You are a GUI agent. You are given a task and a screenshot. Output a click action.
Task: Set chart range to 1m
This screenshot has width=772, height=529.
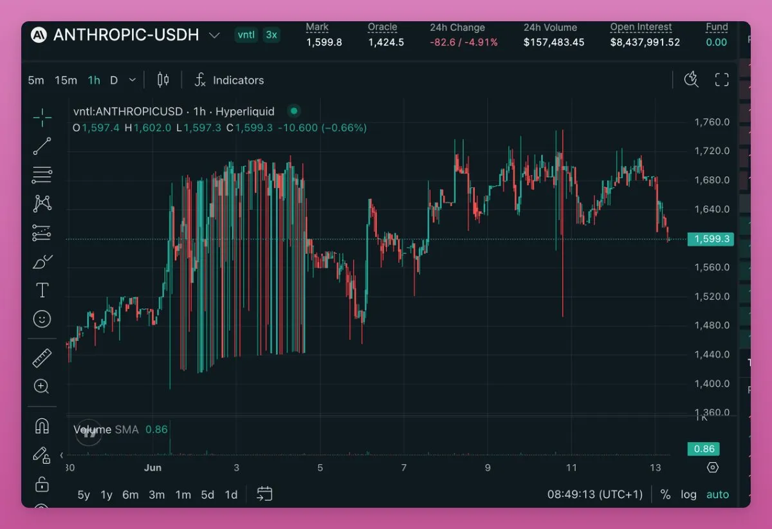pos(183,495)
